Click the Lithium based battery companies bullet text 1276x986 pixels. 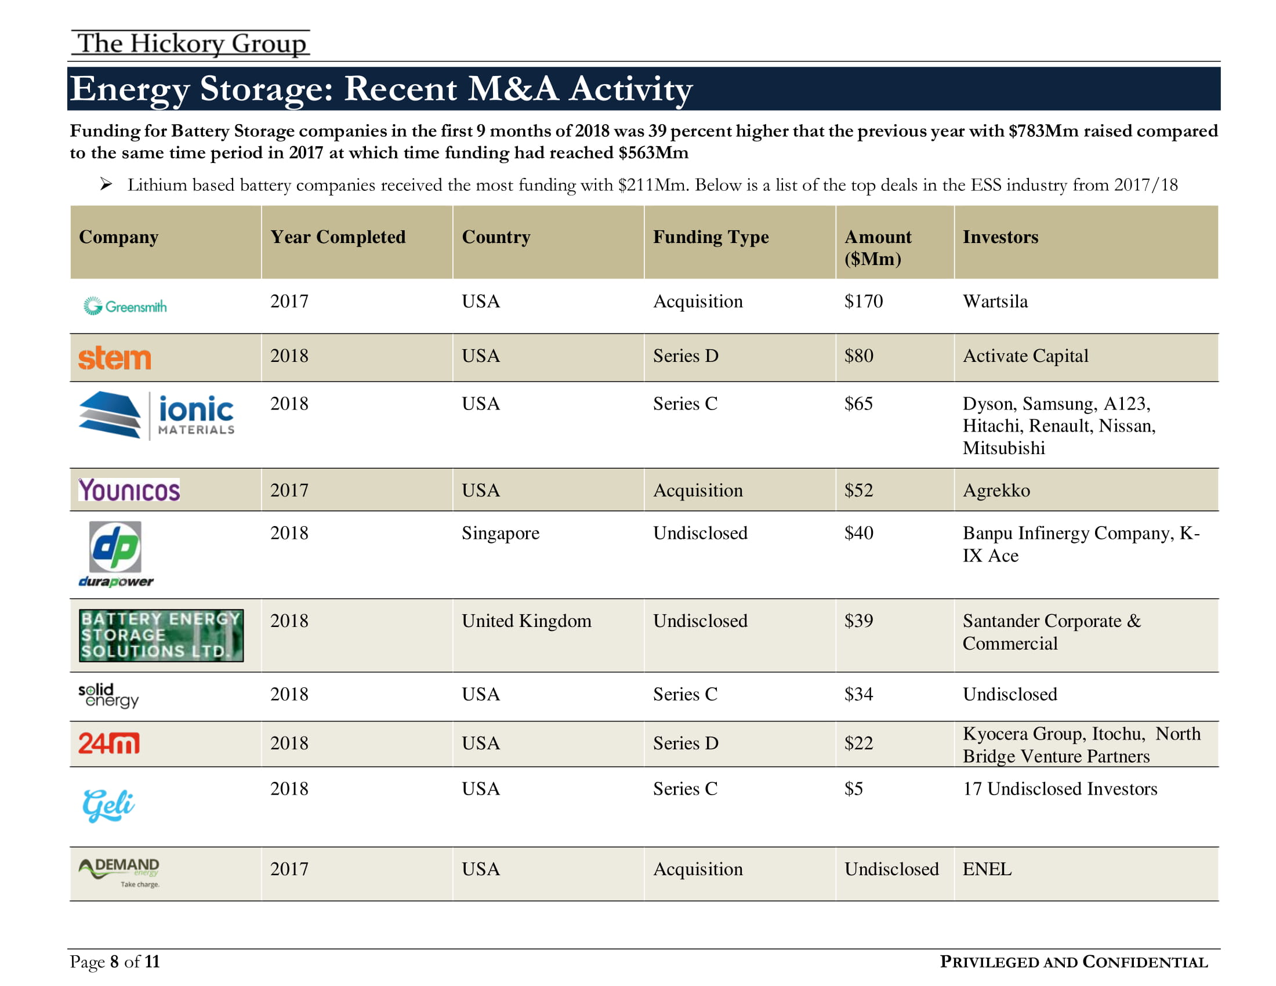tap(652, 185)
